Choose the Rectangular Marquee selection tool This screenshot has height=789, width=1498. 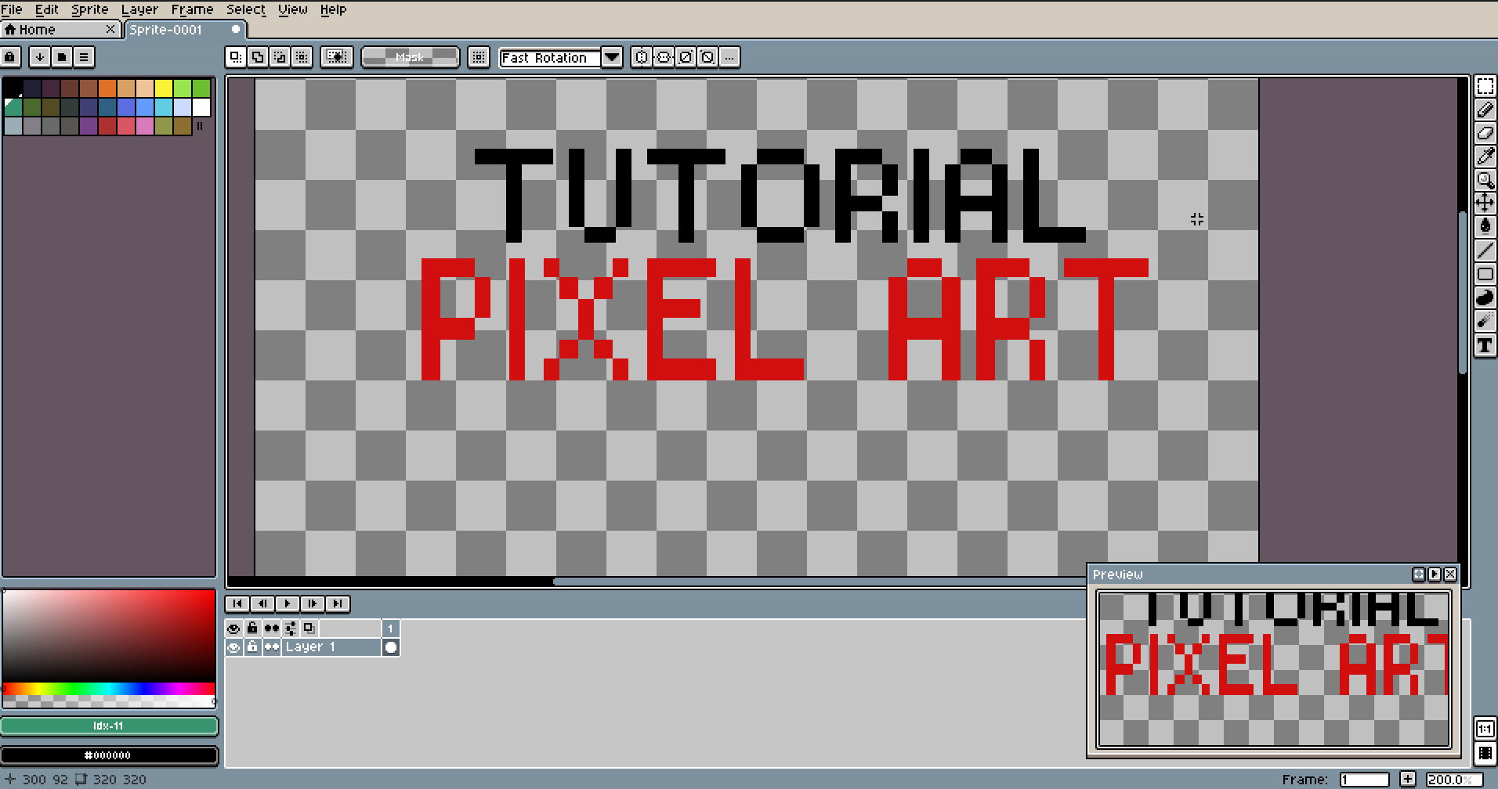tap(1485, 87)
